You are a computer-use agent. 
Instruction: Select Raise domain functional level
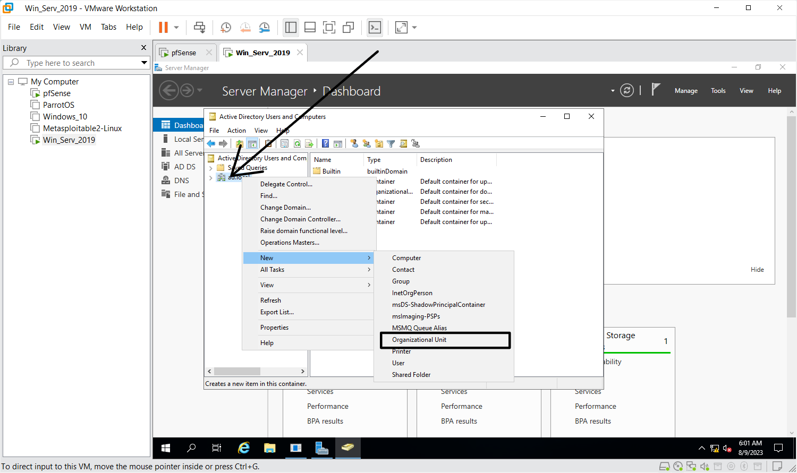click(309, 231)
